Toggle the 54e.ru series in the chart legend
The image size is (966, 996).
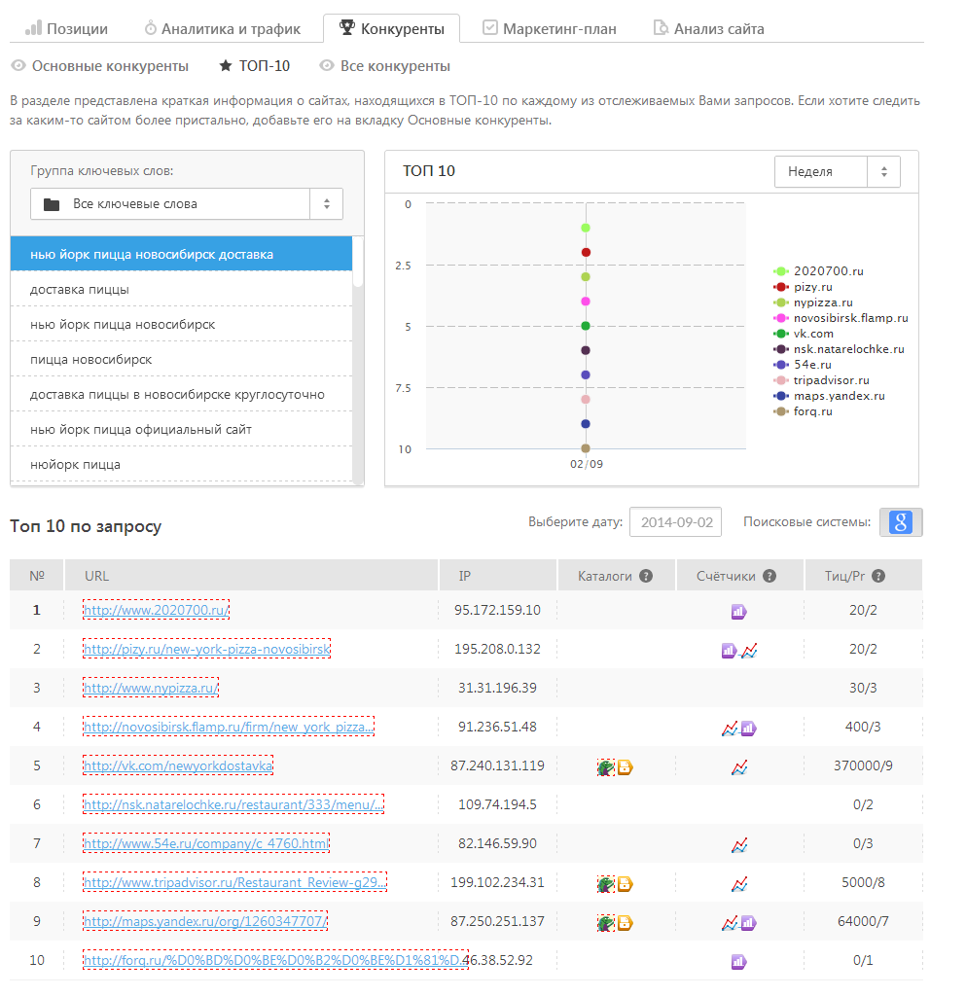click(x=803, y=365)
